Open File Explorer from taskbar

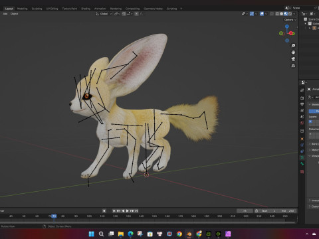tap(121, 234)
